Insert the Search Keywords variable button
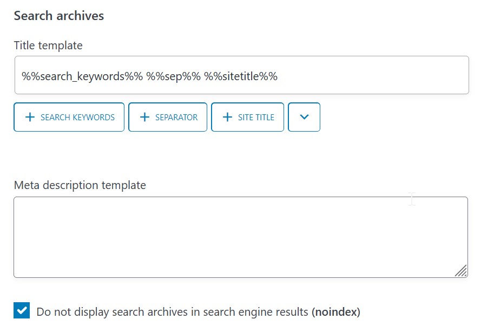Viewport: 494px width, 332px height. tap(69, 117)
